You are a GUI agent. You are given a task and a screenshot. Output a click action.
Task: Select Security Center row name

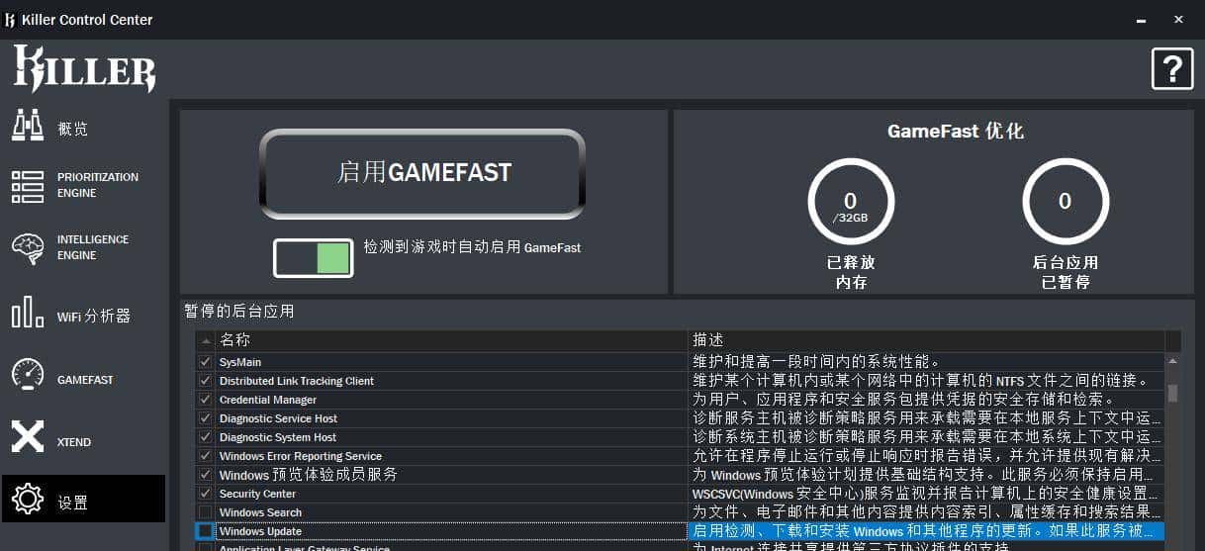click(x=258, y=495)
